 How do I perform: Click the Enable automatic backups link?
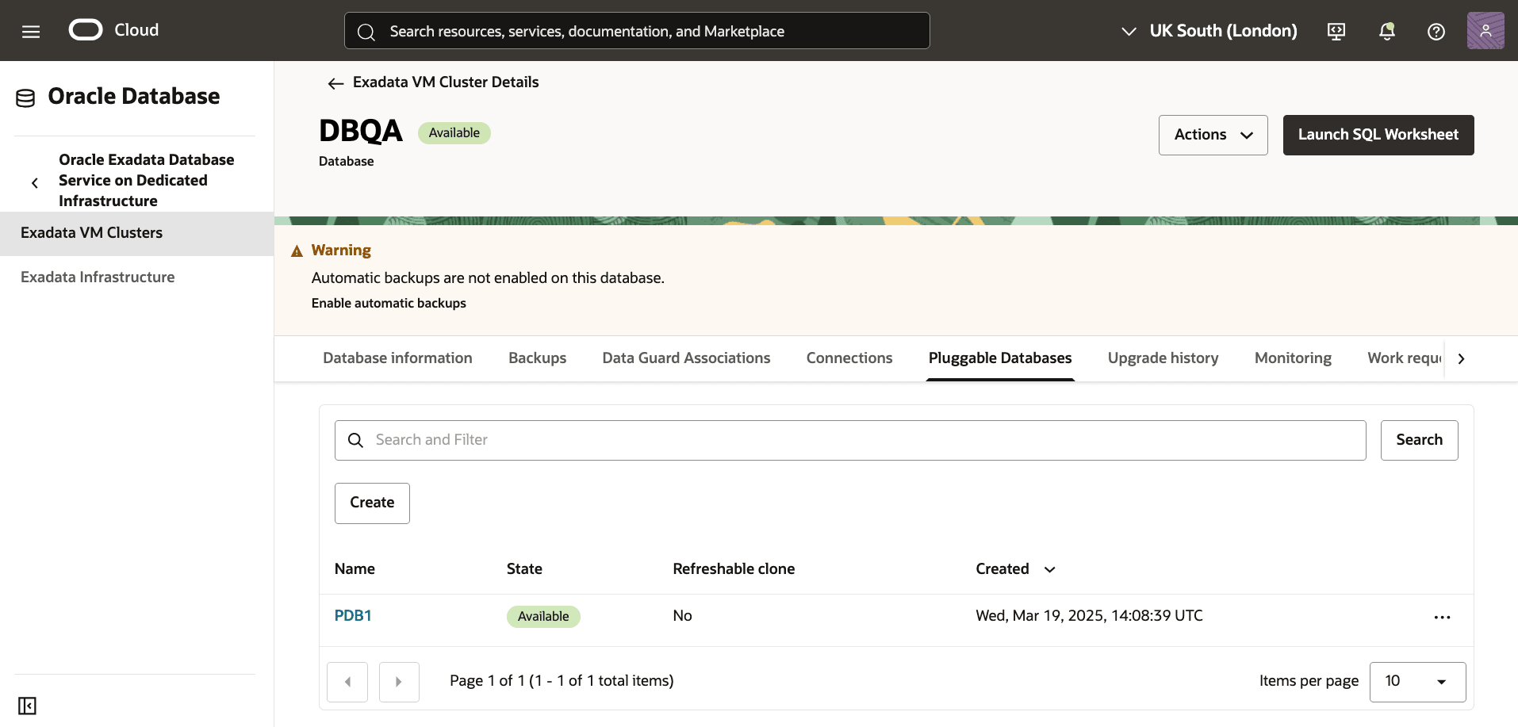tap(389, 304)
